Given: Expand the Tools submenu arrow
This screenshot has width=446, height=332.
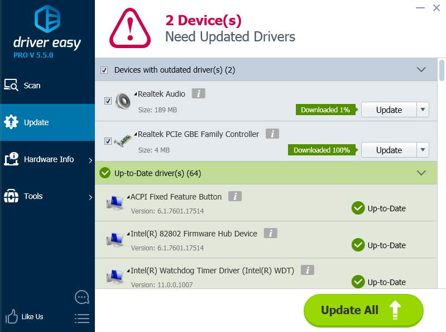Looking at the screenshot, I should [x=90, y=197].
